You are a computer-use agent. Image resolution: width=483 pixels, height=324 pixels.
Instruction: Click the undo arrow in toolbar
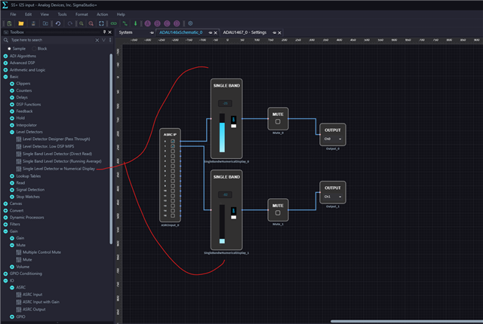pyautogui.click(x=58, y=23)
